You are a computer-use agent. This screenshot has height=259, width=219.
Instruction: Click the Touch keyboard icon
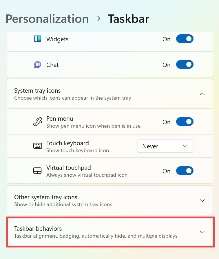38,146
